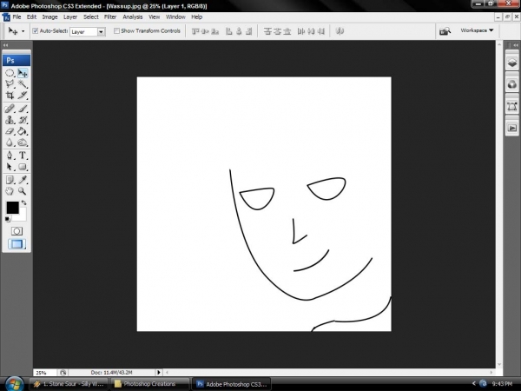The width and height of the screenshot is (521, 391).
Task: Open the Help menu
Action: click(197, 17)
